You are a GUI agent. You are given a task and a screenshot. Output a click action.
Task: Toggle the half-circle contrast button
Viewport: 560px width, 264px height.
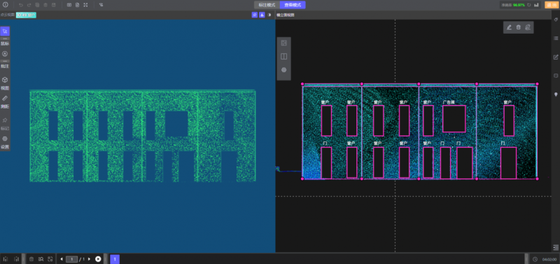pyautogui.click(x=269, y=15)
